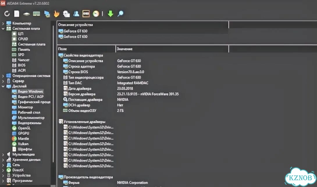This screenshot has height=187, width=317.
Task: Select second GeForce GT 630 device
Action: coord(143,37)
